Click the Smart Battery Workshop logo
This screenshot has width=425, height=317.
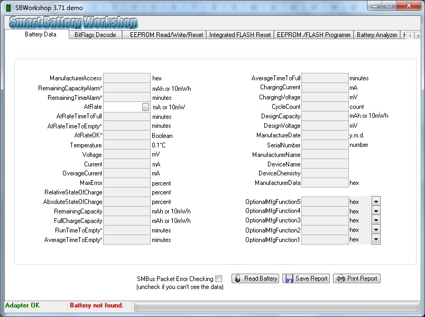tap(73, 23)
